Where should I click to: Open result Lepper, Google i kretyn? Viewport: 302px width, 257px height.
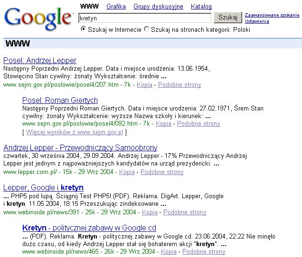(43, 188)
